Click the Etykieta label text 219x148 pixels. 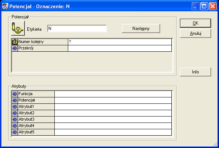point(34,29)
